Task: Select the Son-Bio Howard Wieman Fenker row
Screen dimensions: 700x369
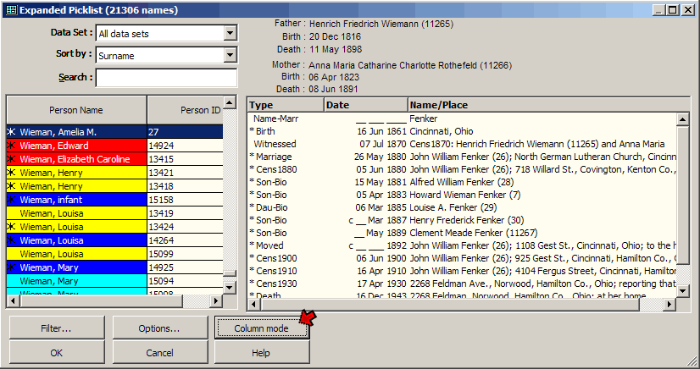Action: [x=462, y=195]
